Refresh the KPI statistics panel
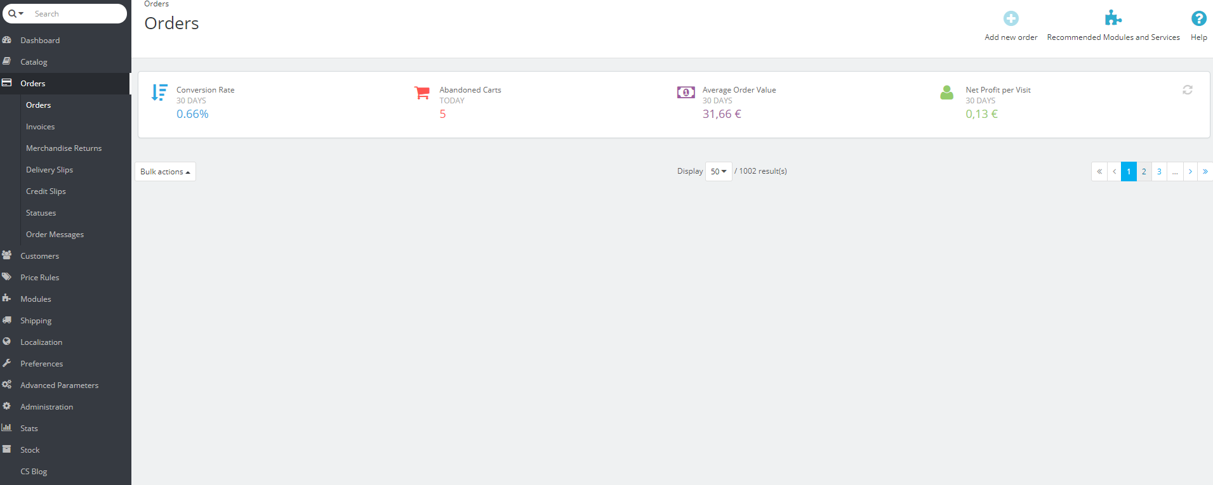1213x485 pixels. pyautogui.click(x=1188, y=90)
